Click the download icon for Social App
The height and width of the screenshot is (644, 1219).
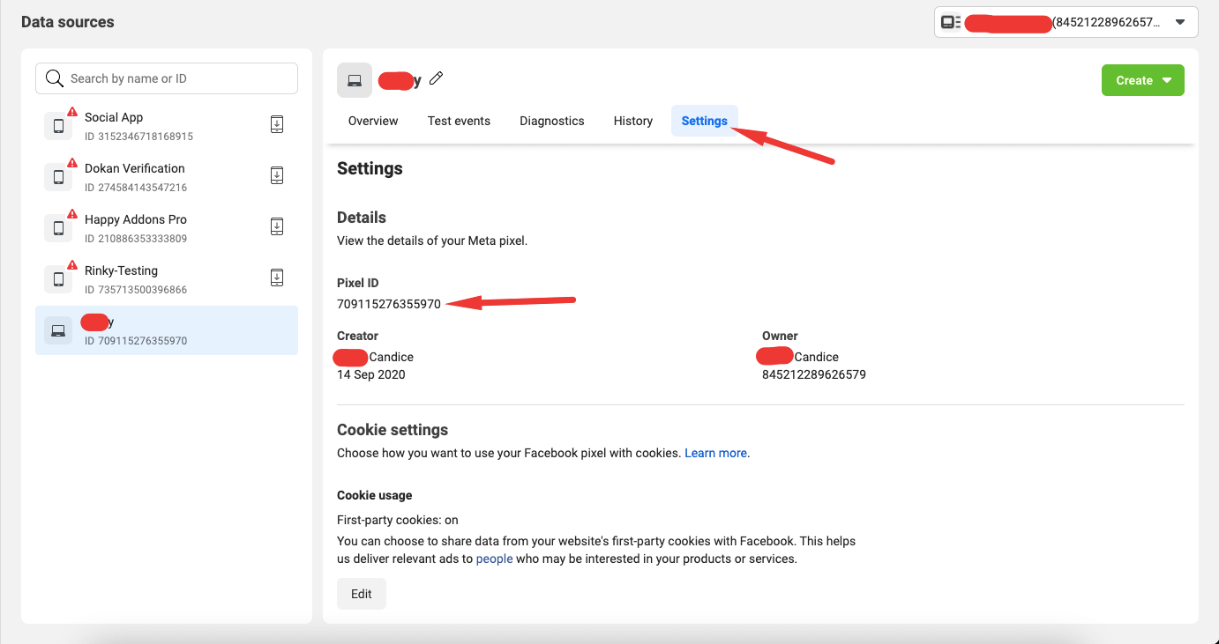tap(277, 124)
